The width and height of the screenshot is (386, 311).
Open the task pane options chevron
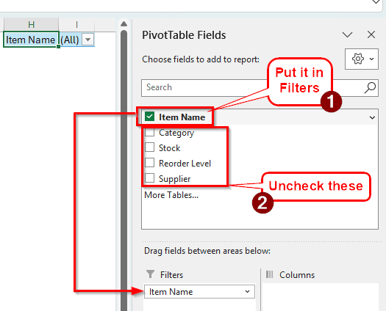(347, 34)
